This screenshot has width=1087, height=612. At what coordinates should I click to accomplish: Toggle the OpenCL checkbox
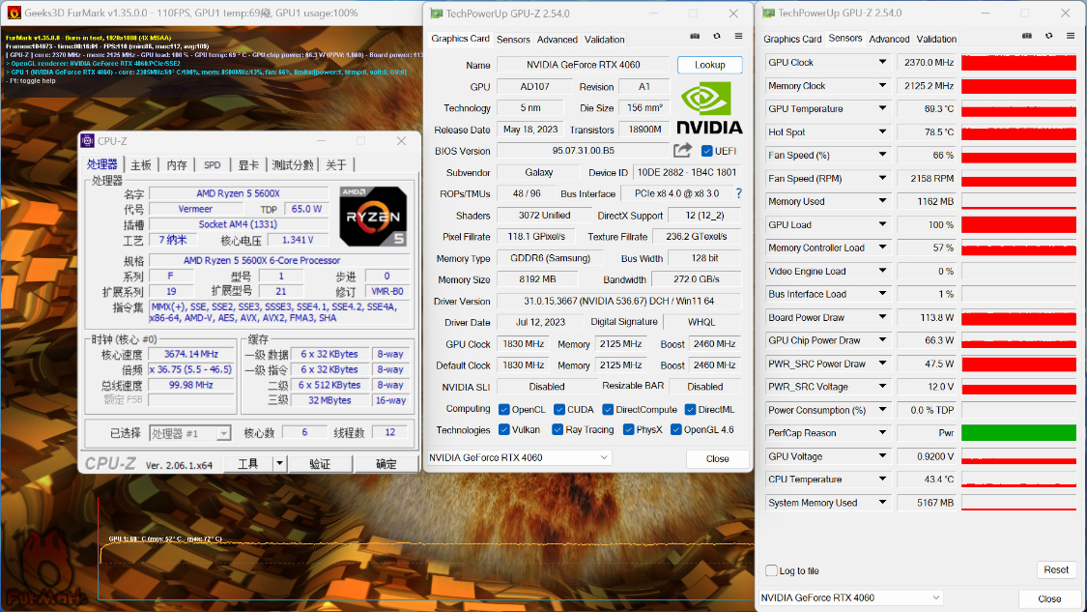pyautogui.click(x=504, y=409)
